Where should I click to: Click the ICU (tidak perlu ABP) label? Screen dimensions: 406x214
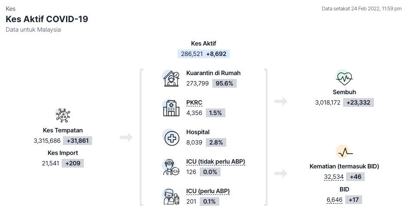tap(215, 161)
